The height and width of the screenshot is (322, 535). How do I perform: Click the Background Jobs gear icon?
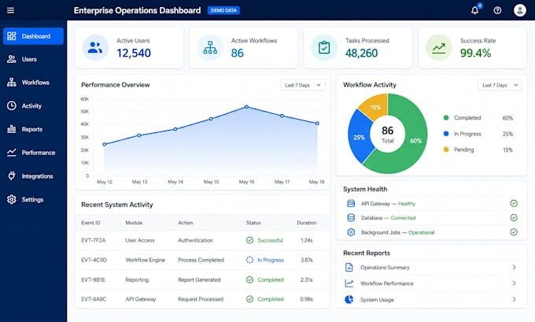(351, 232)
